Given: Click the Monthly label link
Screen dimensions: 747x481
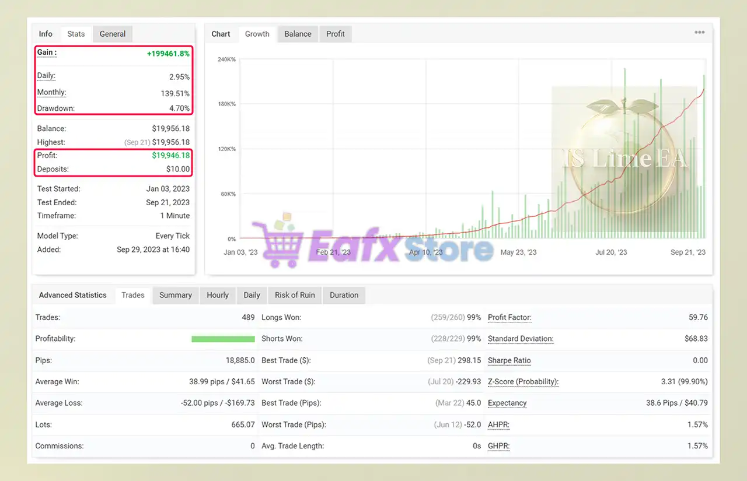Looking at the screenshot, I should (52, 92).
